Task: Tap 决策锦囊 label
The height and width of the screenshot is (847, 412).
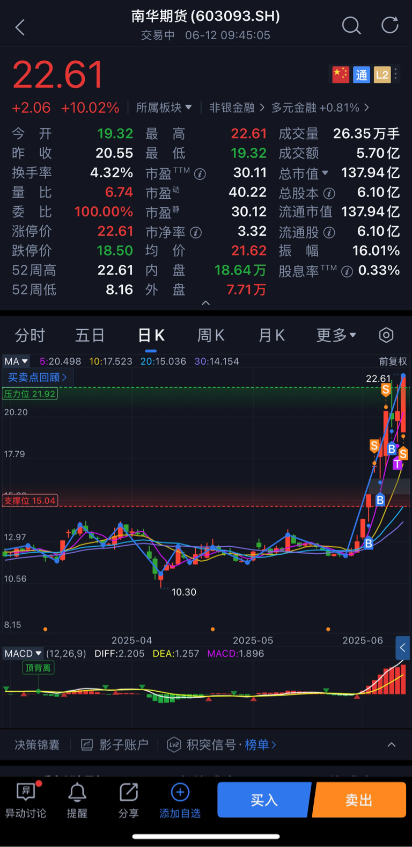Action: click(37, 745)
